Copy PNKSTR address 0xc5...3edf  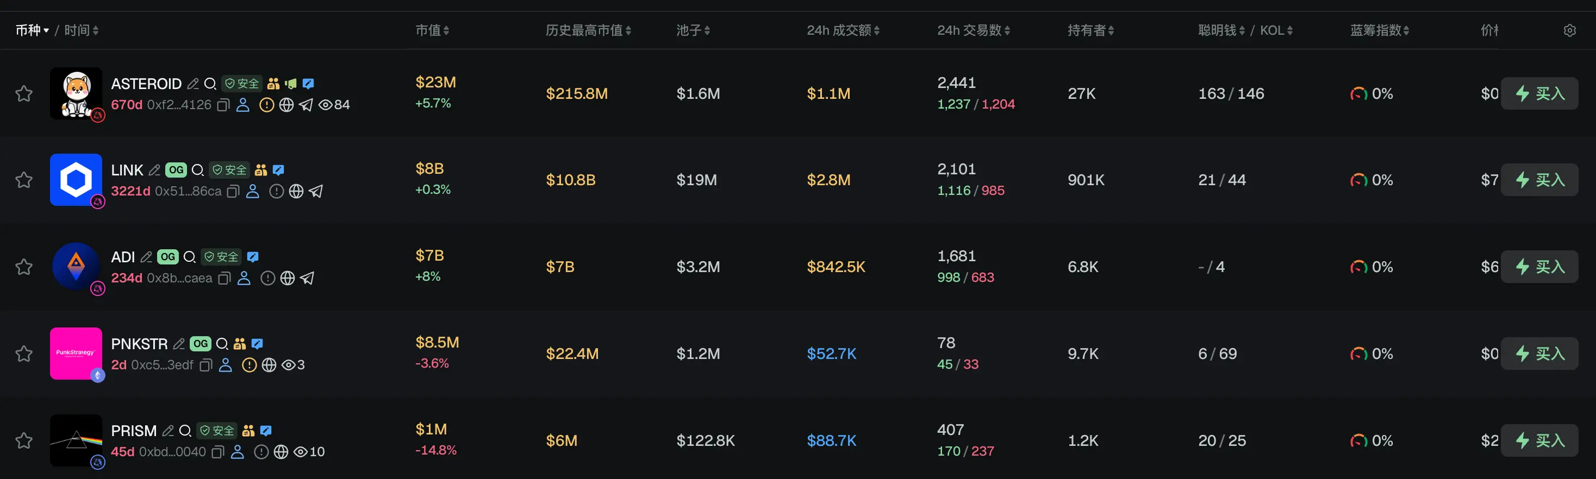tap(205, 365)
